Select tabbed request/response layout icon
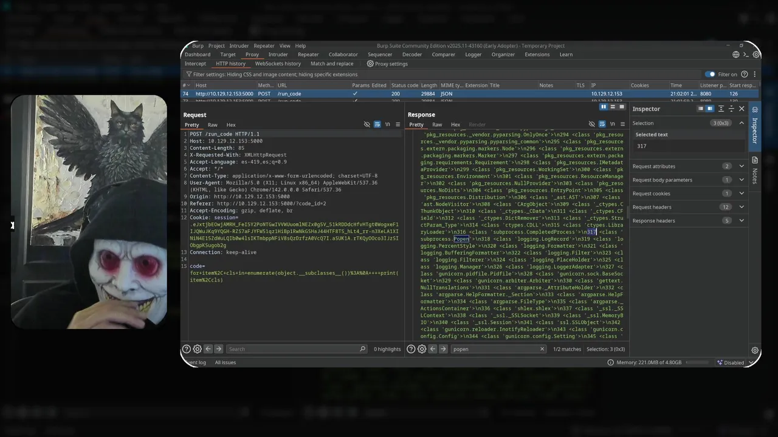Image resolution: width=778 pixels, height=437 pixels. click(621, 107)
